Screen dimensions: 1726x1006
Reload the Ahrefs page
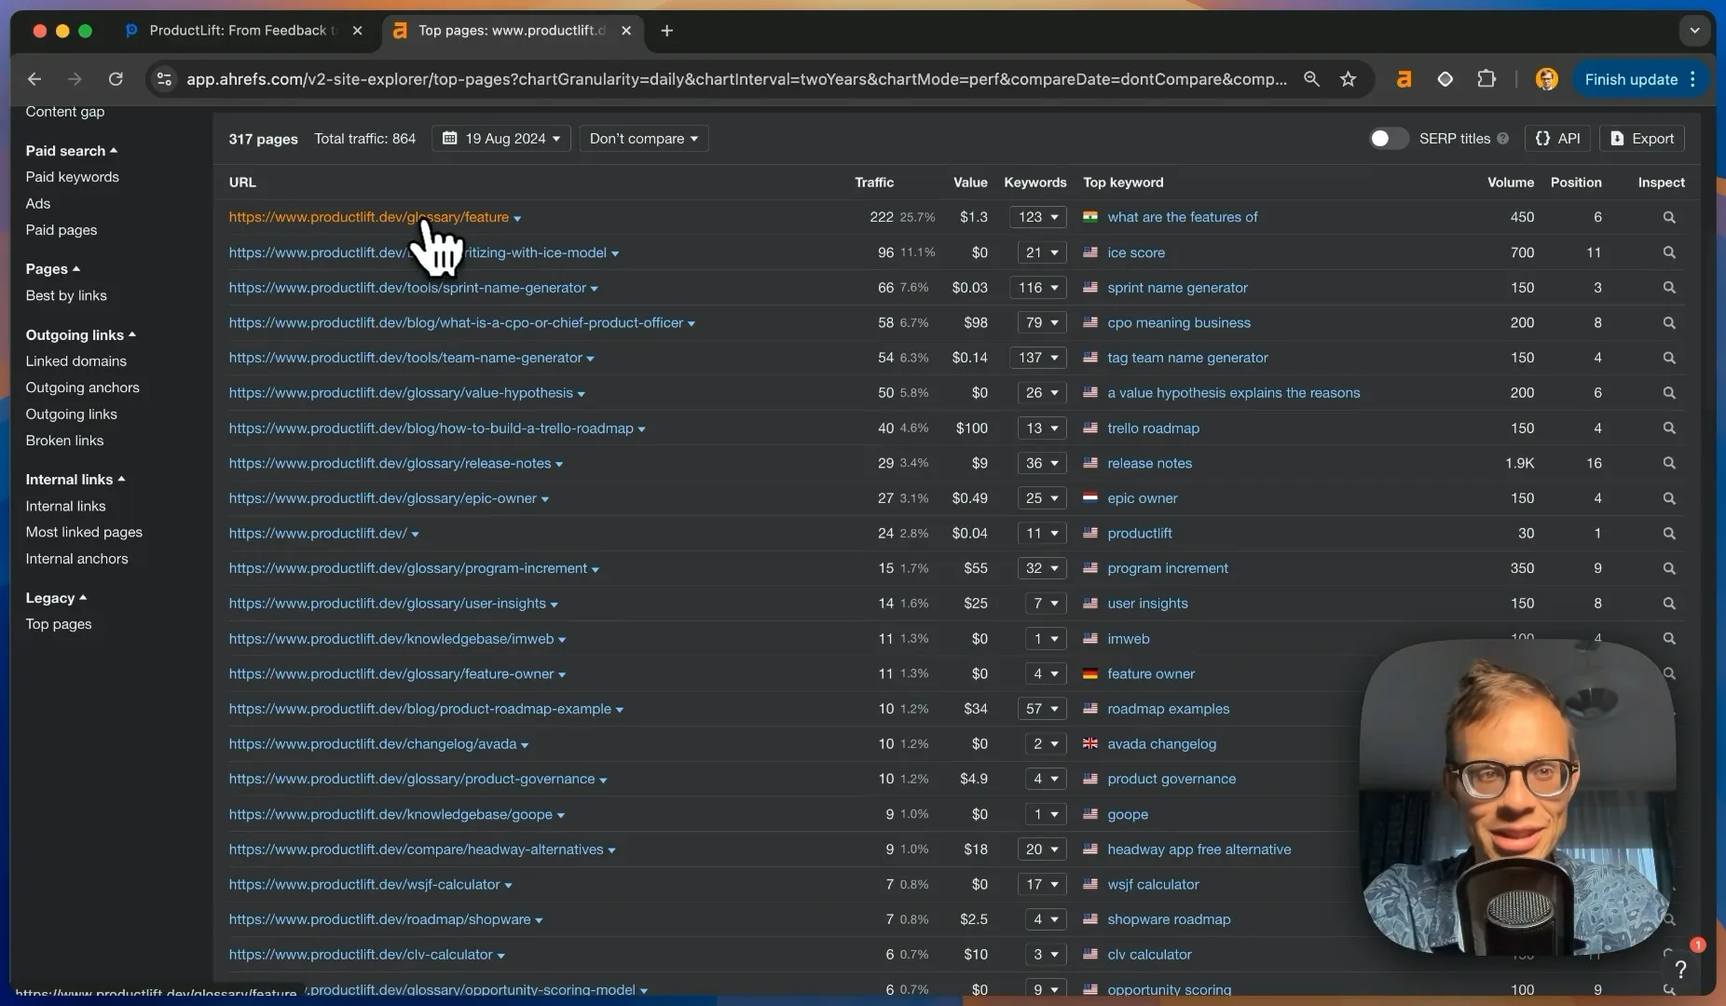coord(116,79)
